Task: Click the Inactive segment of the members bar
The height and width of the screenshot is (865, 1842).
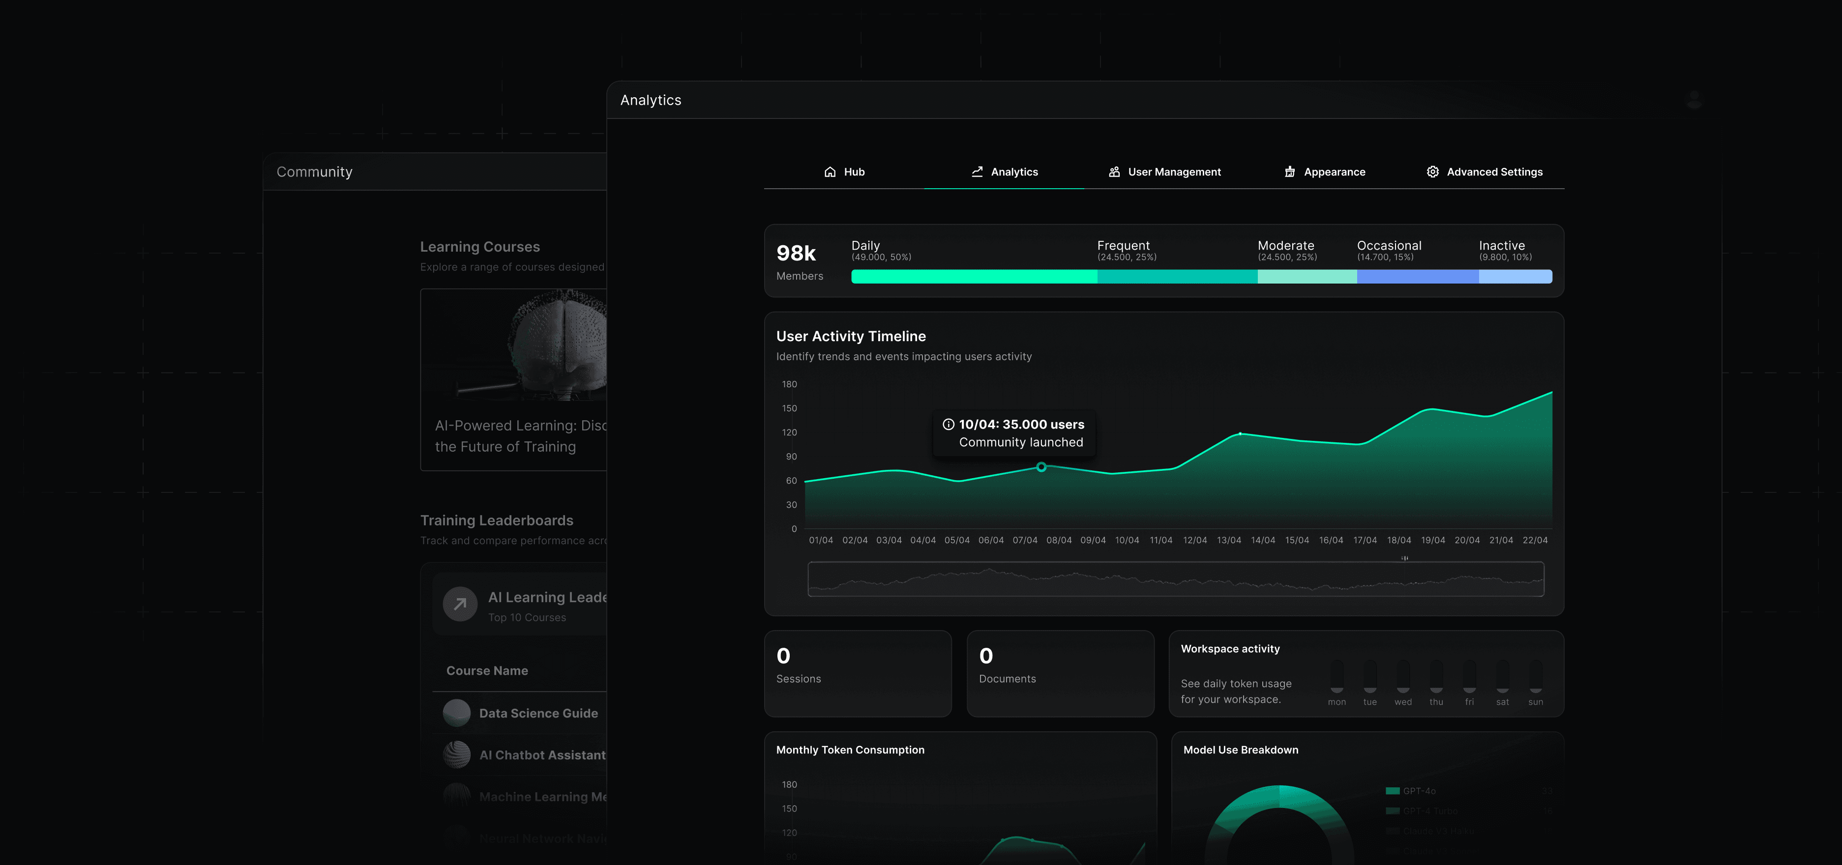Action: coord(1515,277)
